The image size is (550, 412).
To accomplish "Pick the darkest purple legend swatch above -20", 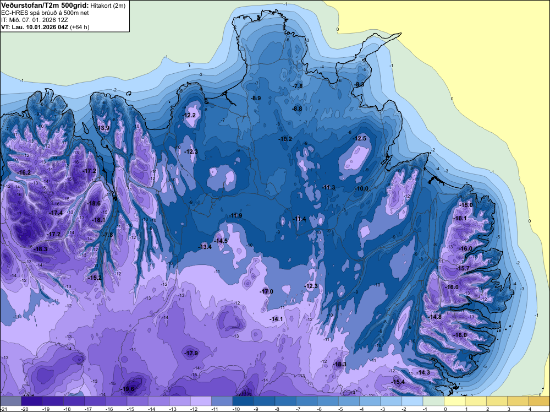I will click(32, 402).
